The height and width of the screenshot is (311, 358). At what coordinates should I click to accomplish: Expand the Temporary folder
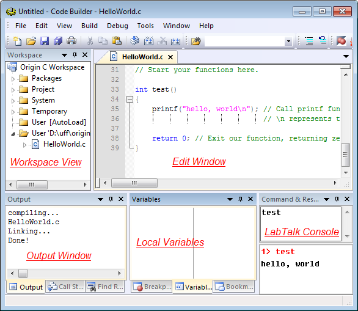coord(13,112)
